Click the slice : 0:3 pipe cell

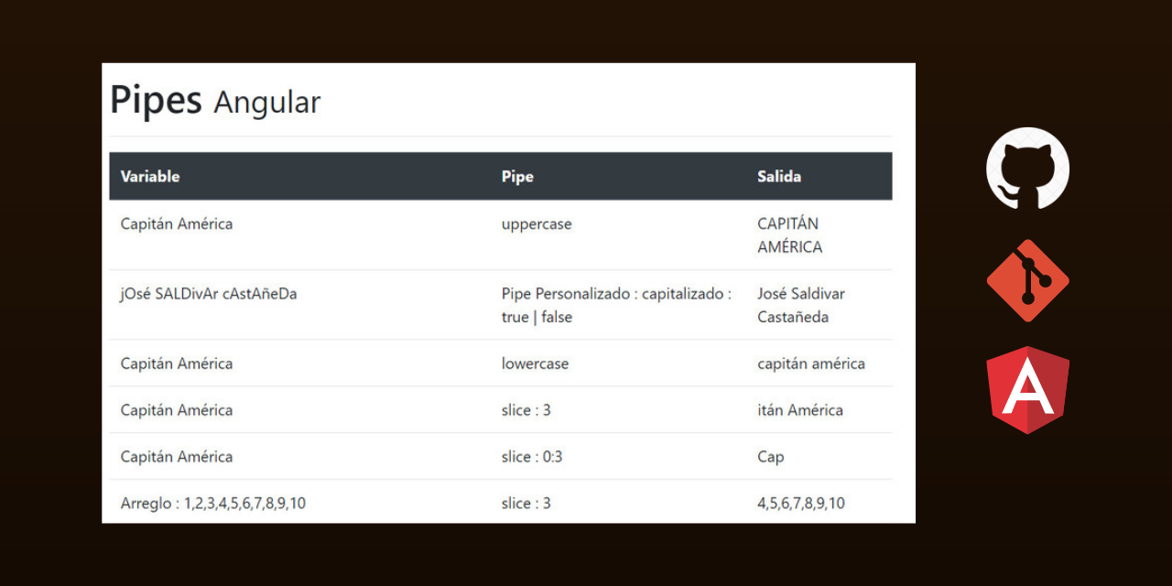point(532,457)
